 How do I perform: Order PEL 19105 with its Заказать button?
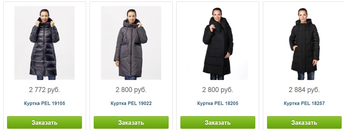pos(45,123)
